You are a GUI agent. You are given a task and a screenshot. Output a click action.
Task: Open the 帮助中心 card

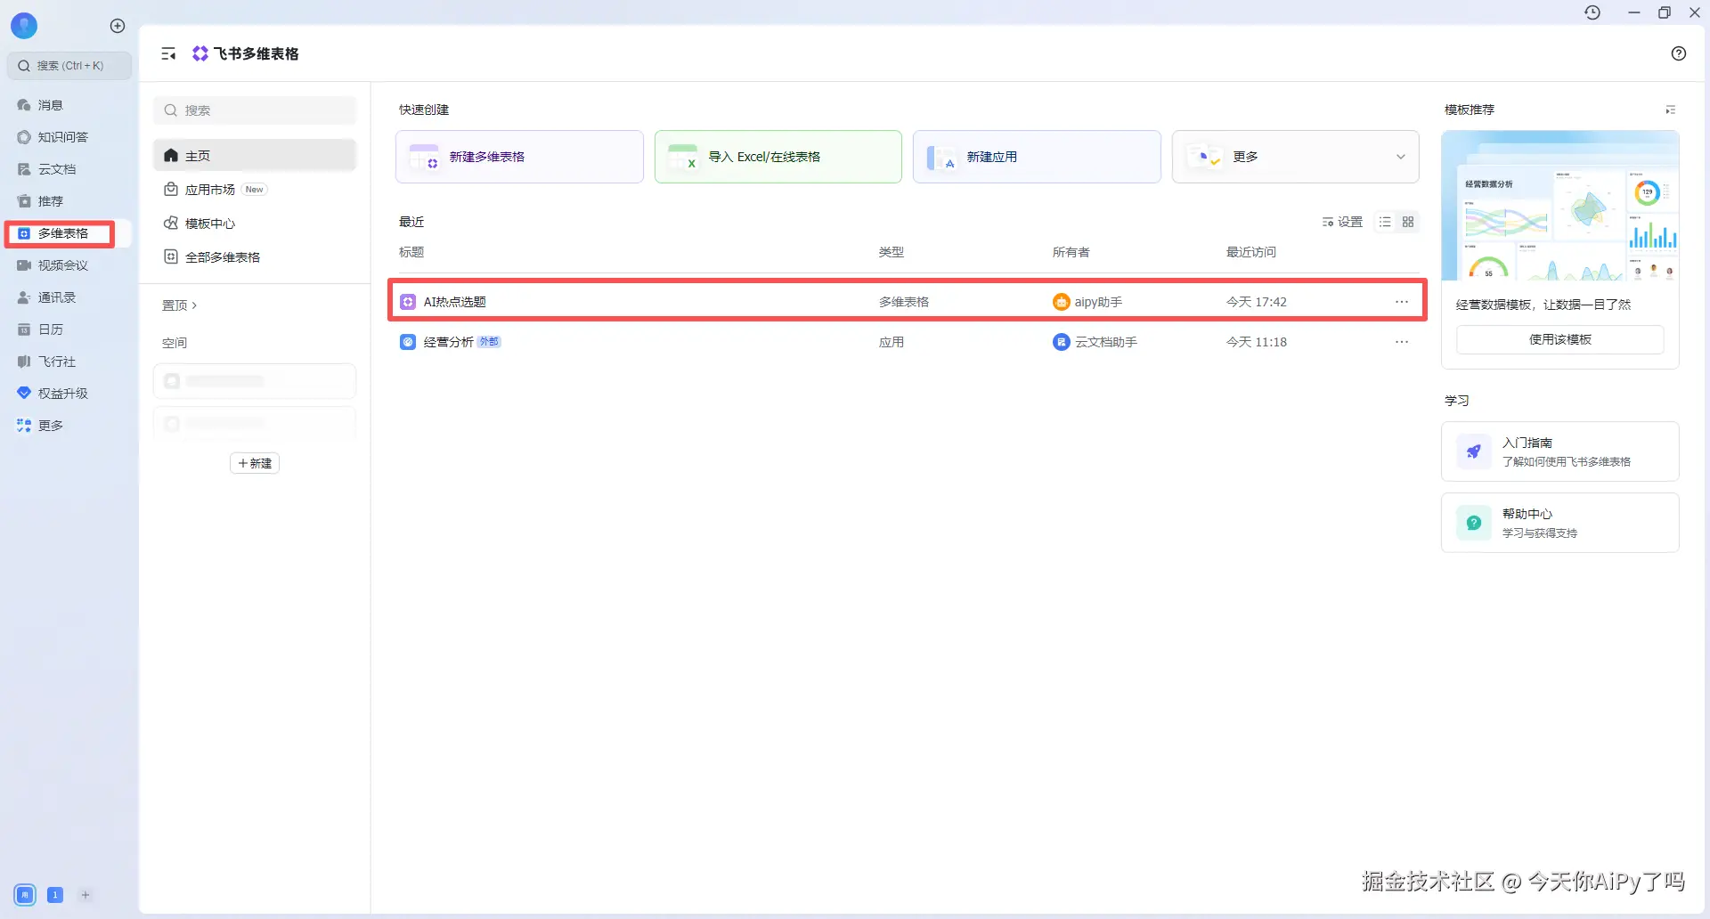(x=1560, y=523)
